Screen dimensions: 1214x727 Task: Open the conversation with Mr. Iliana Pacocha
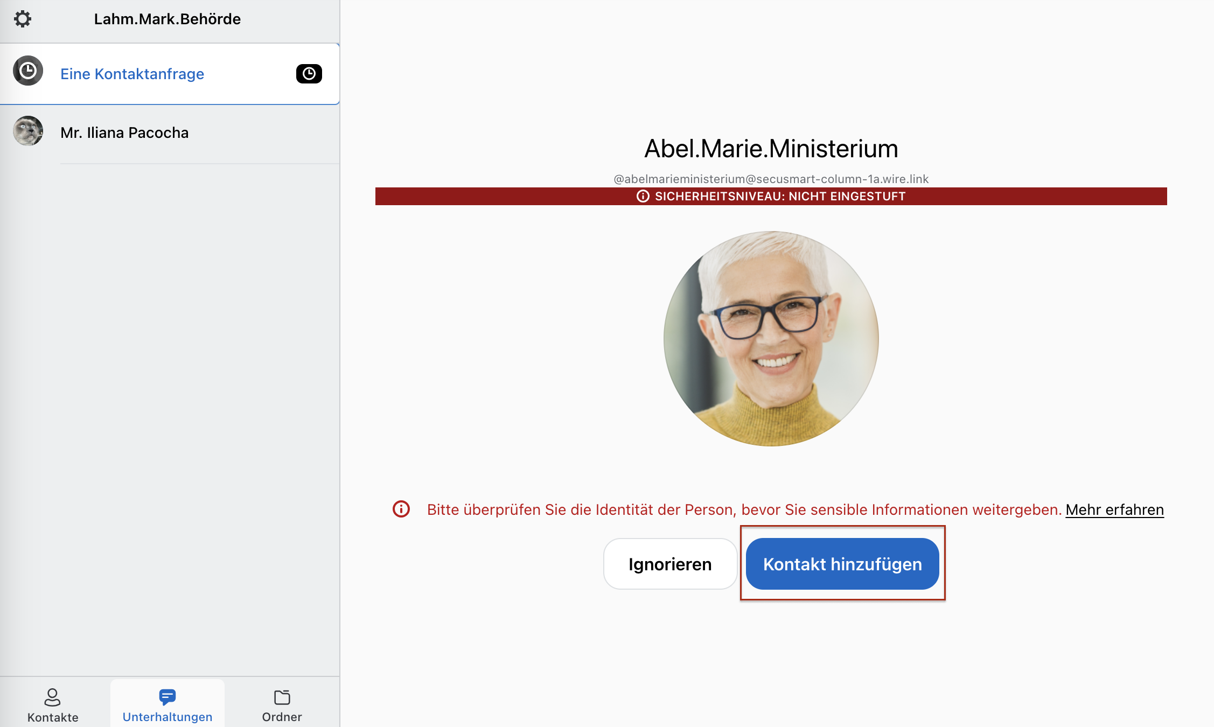[170, 133]
